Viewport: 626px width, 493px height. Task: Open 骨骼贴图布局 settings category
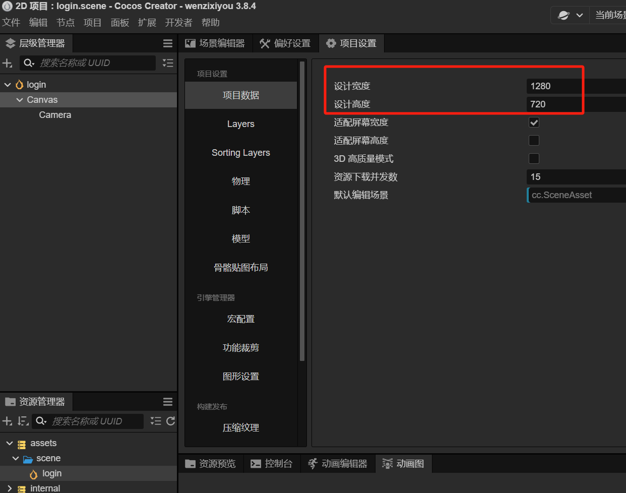[x=241, y=268]
